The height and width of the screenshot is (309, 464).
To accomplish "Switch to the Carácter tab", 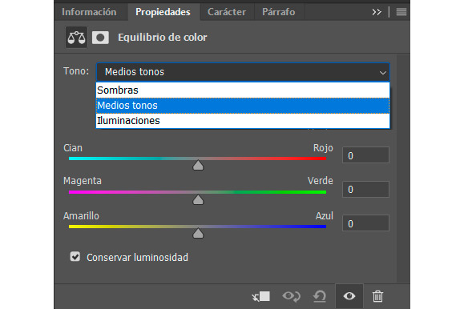I will point(227,12).
